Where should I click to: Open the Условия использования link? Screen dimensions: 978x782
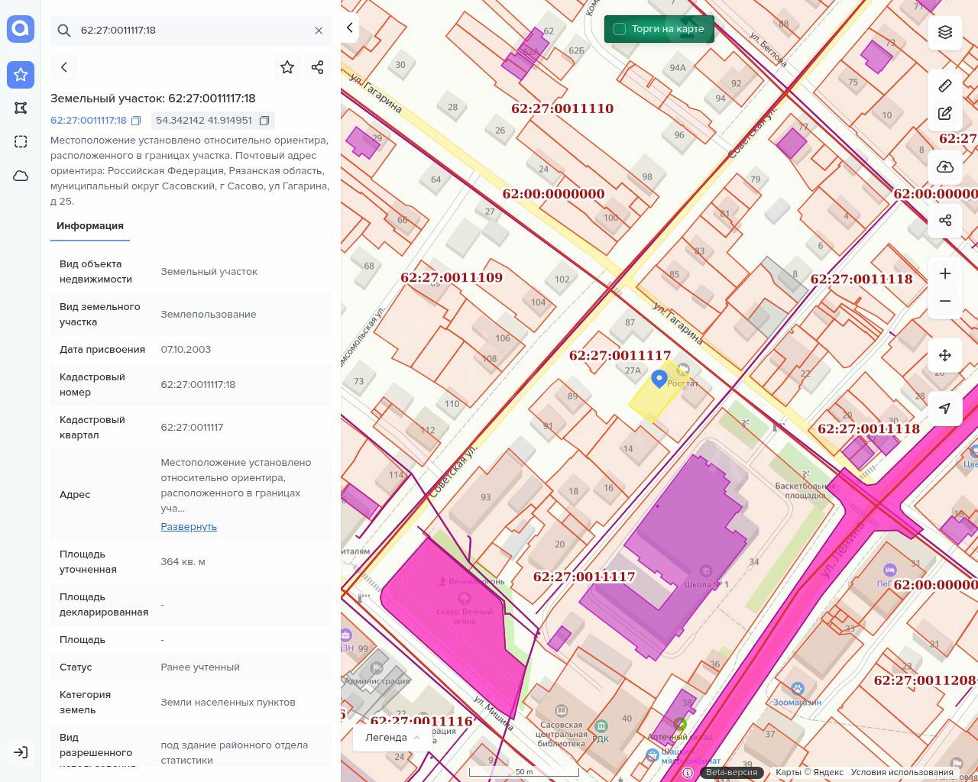coord(902,772)
